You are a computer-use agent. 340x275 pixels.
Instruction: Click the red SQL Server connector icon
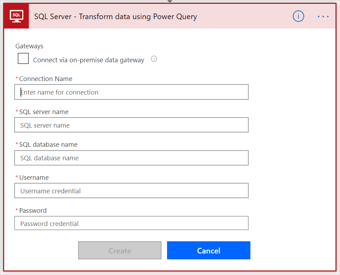point(16,16)
